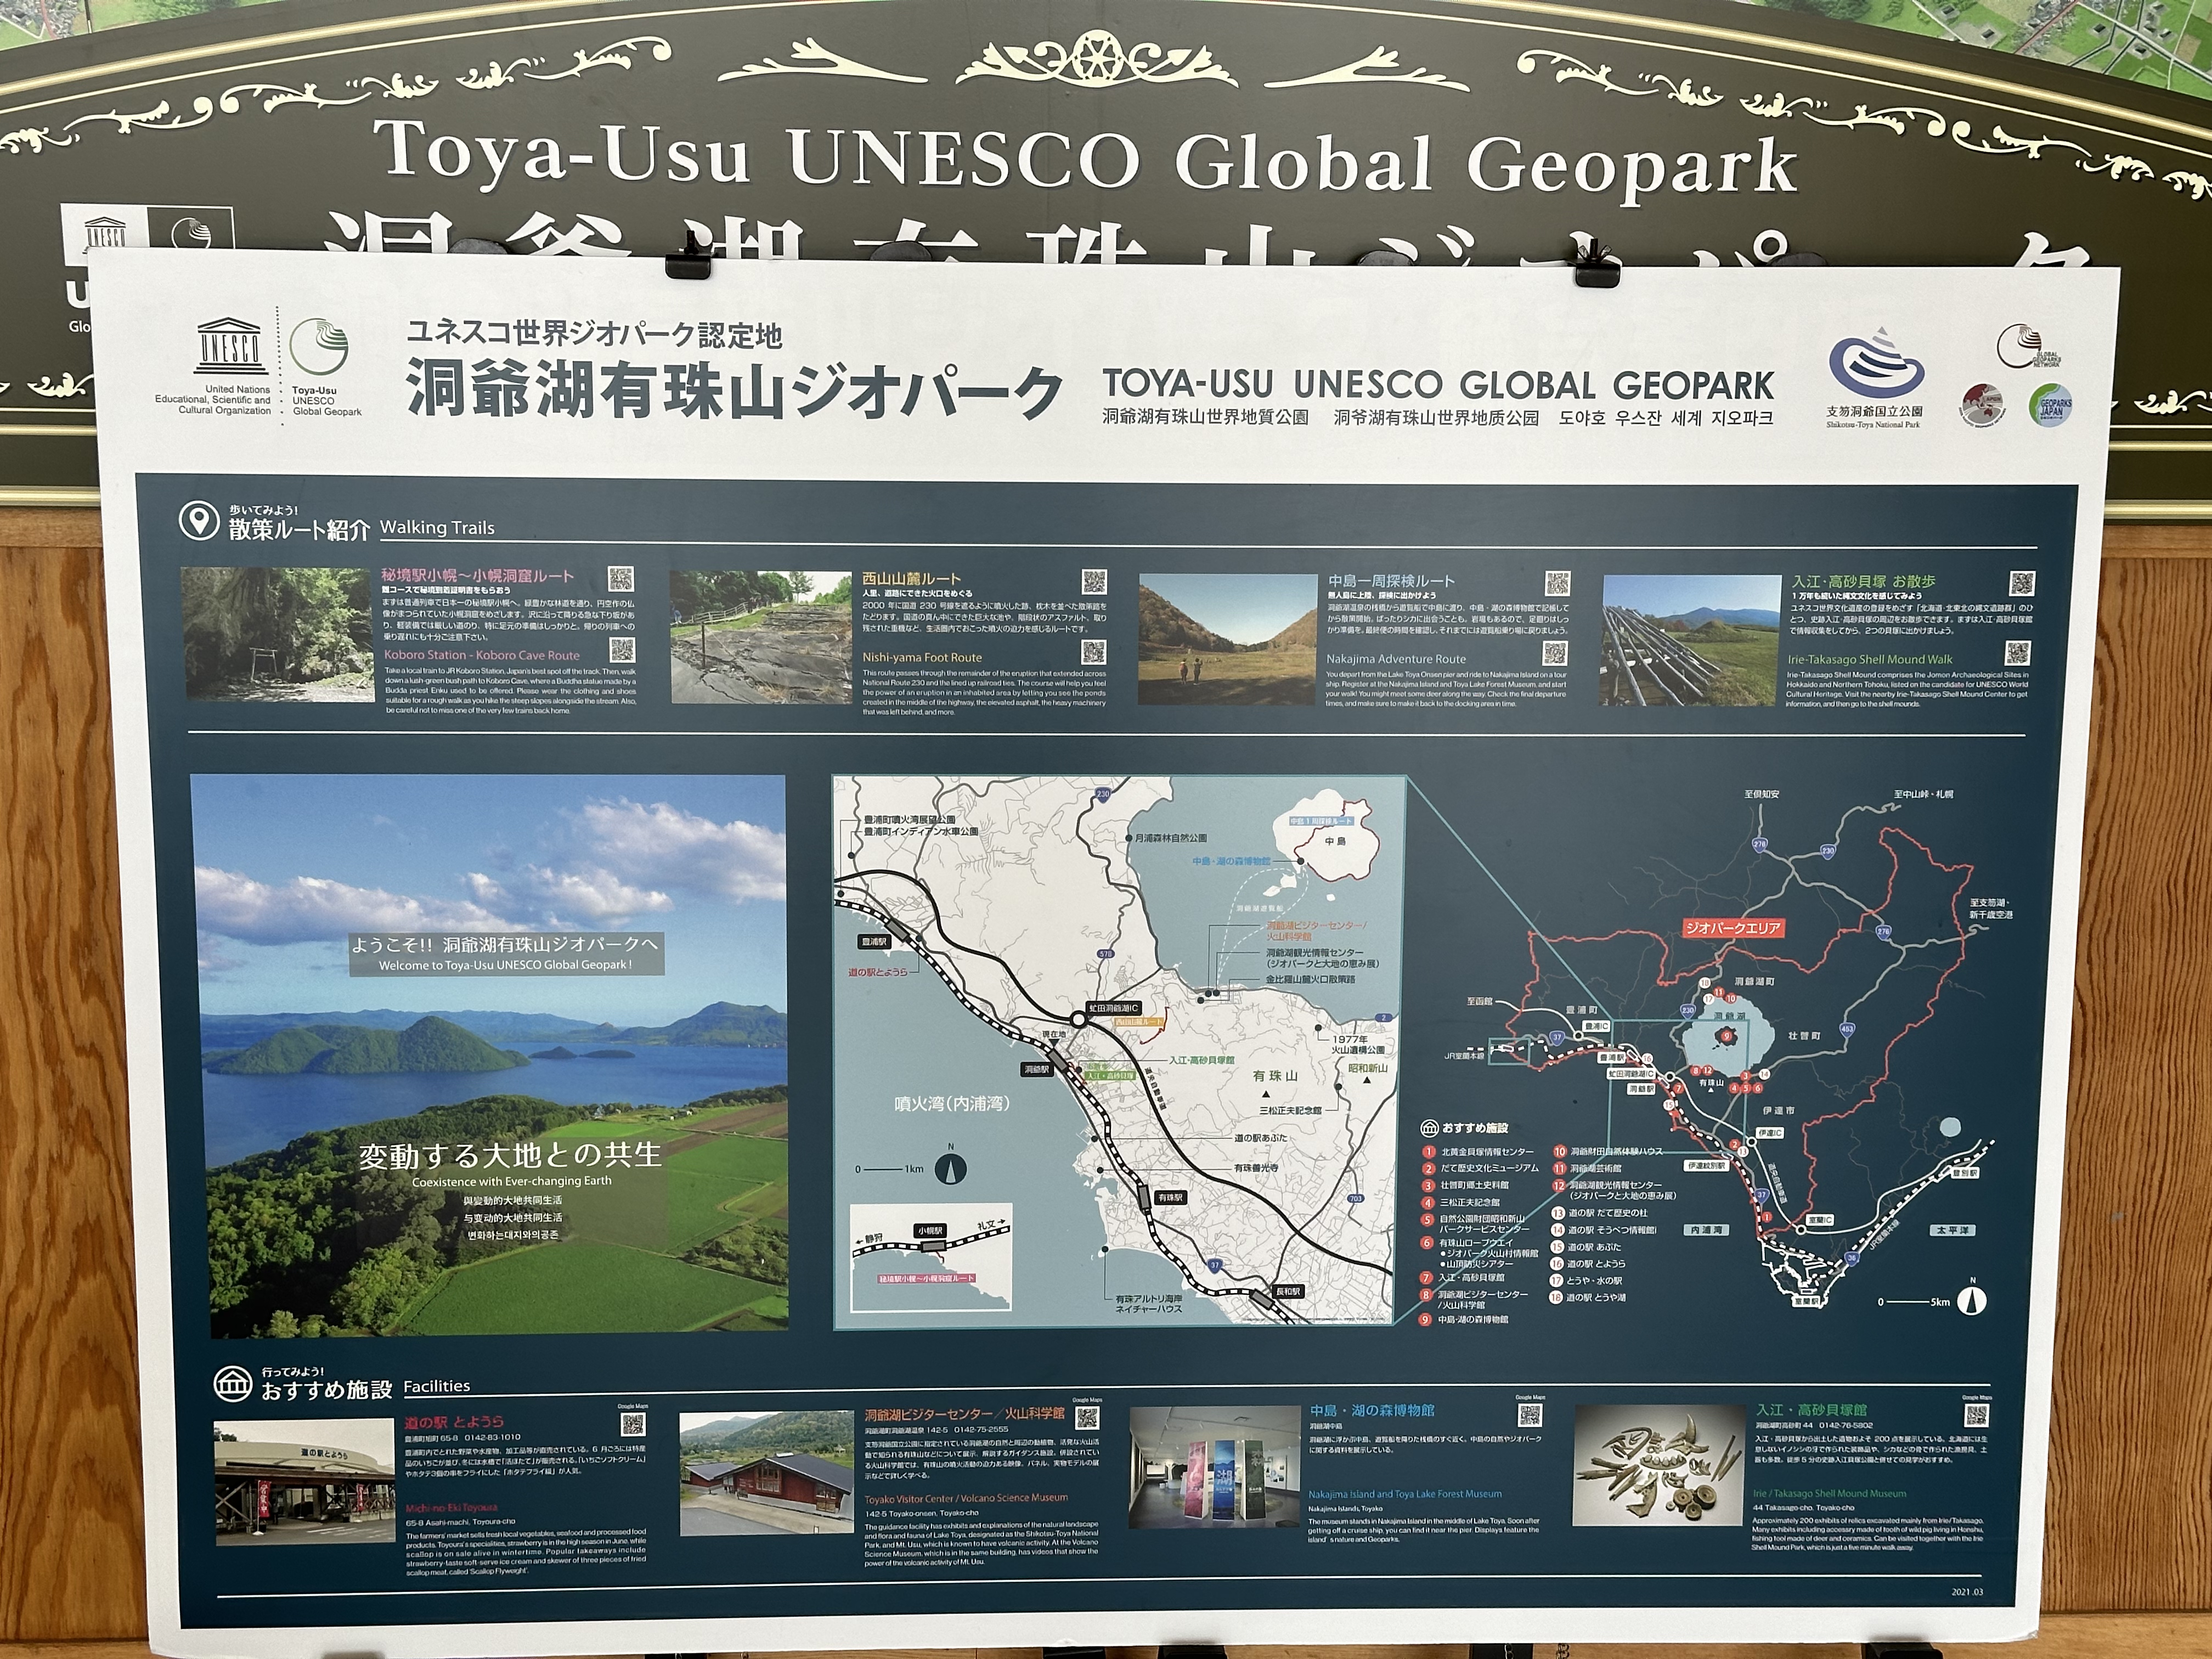This screenshot has height=1659, width=2212.
Task: Tap Google Maps QR code for 入江・高砂貝塚館
Action: click(1977, 1415)
